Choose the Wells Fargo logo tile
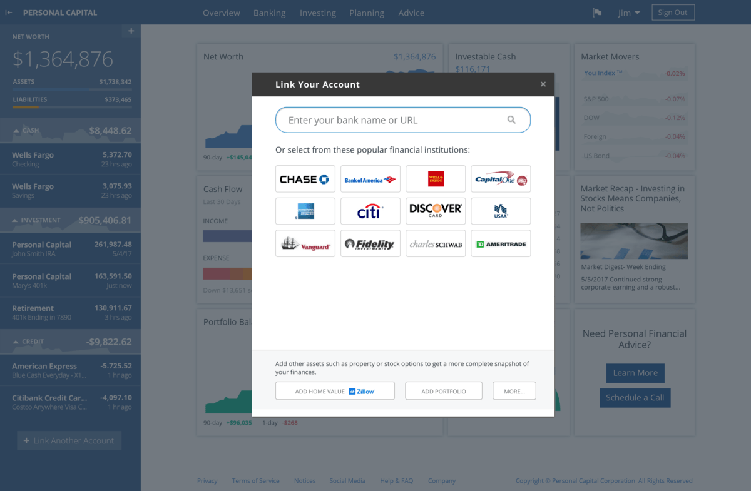This screenshot has height=491, width=751. point(436,179)
